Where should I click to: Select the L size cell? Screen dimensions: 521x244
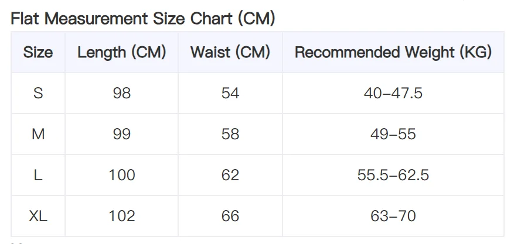click(38, 175)
